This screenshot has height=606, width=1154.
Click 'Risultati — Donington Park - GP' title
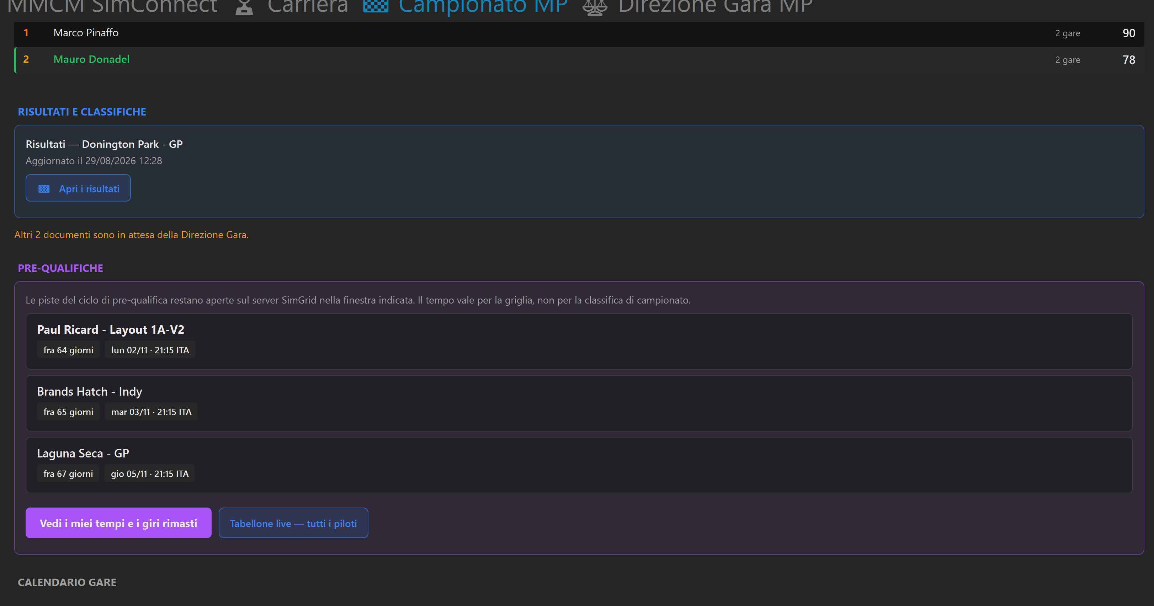104,144
